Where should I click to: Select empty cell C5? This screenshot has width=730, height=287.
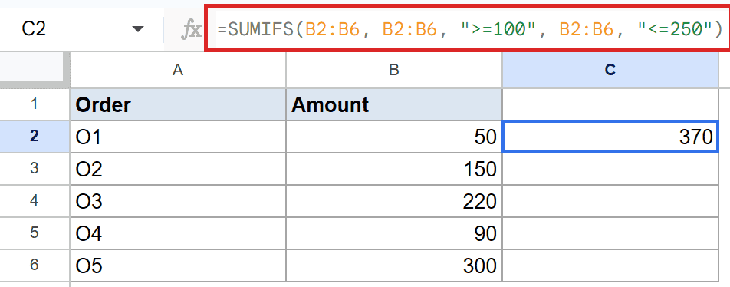click(x=610, y=233)
